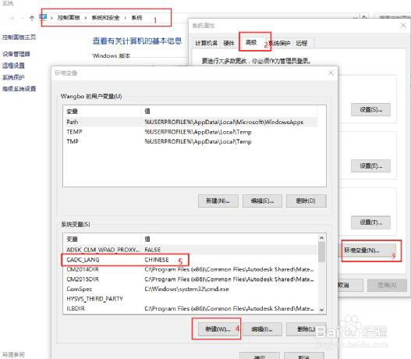Switch to the 远程 tab
This screenshot has width=411, height=359.
tap(302, 43)
